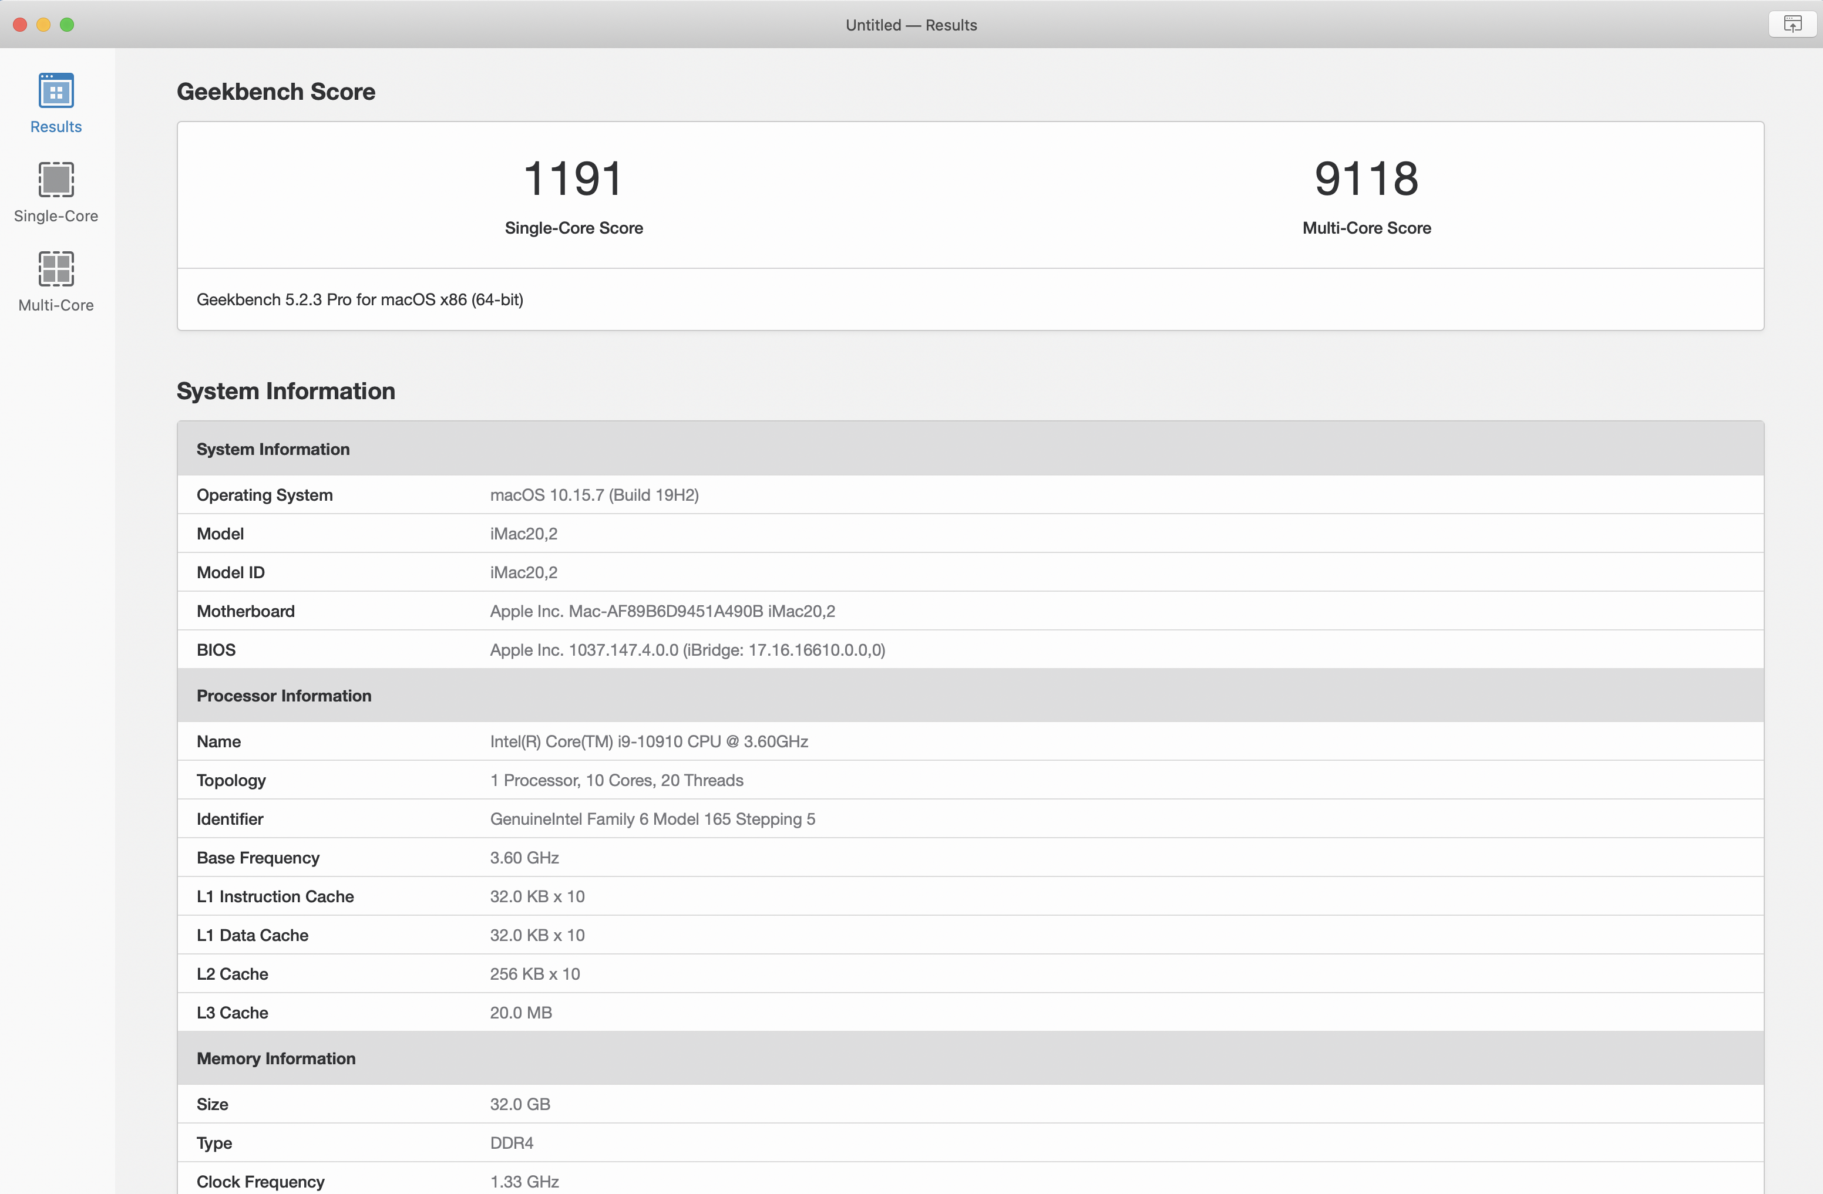Viewport: 1823px width, 1194px height.
Task: Click the 256 KB x 10 L2 cache value
Action: (x=536, y=973)
